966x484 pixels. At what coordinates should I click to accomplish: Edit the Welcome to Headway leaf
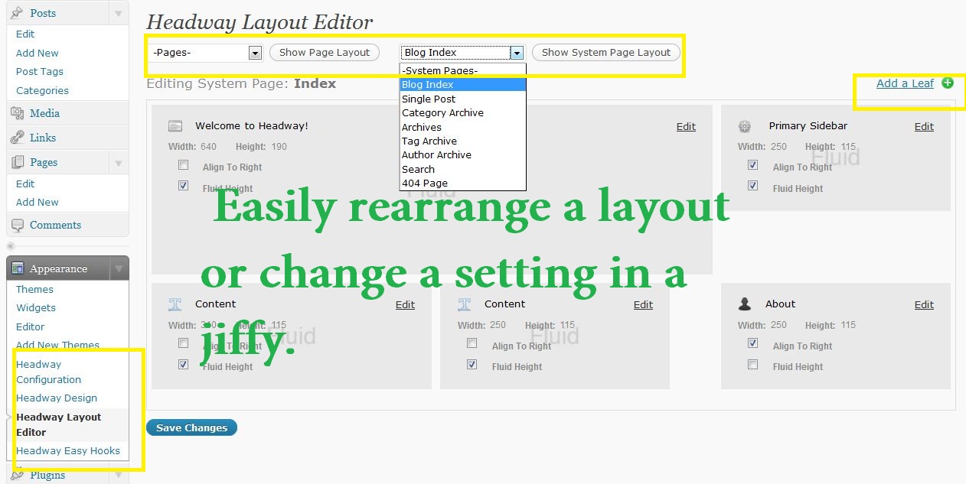tap(686, 126)
